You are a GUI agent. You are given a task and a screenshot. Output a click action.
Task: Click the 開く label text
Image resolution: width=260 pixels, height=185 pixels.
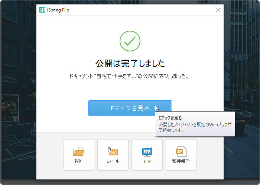click(79, 161)
